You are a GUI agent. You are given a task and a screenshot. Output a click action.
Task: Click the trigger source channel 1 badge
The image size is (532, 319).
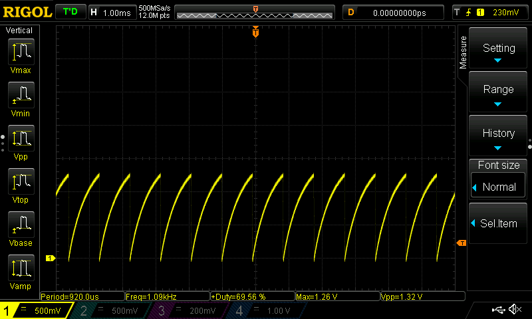480,13
